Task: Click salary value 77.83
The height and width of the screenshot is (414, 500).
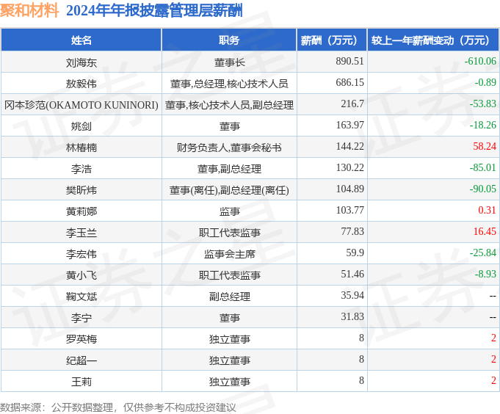Action: pos(352,232)
